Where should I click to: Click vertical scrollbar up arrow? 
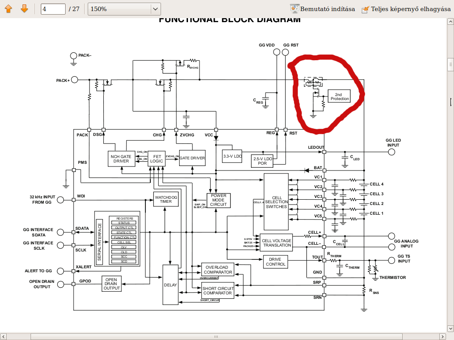pyautogui.click(x=450, y=22)
